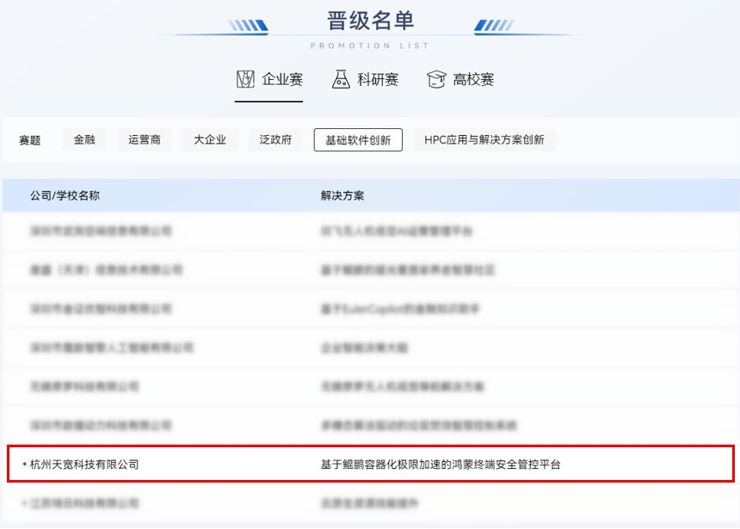Image resolution: width=740 pixels, height=529 pixels.
Task: Select the 大企业 topic filter
Action: tap(210, 139)
